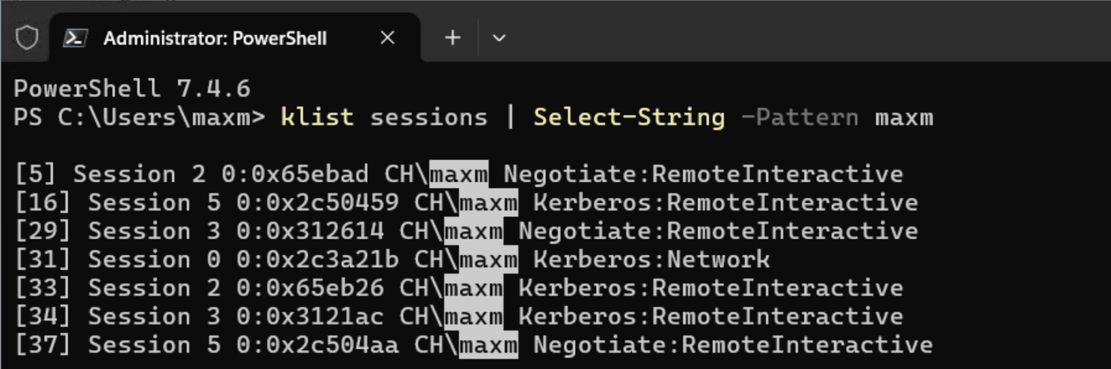
Task: Open a new tab with the plus button
Action: pos(453,38)
